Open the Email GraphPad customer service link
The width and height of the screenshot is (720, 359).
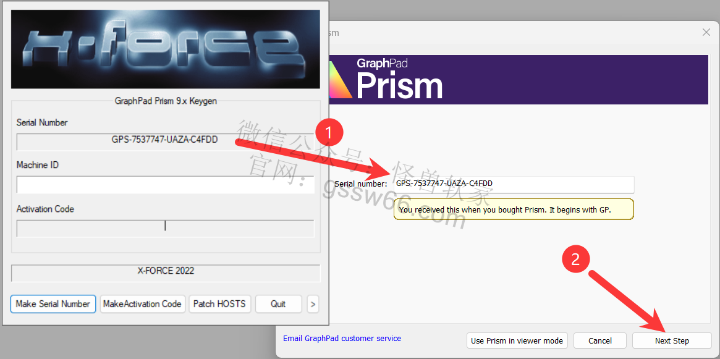[342, 339]
